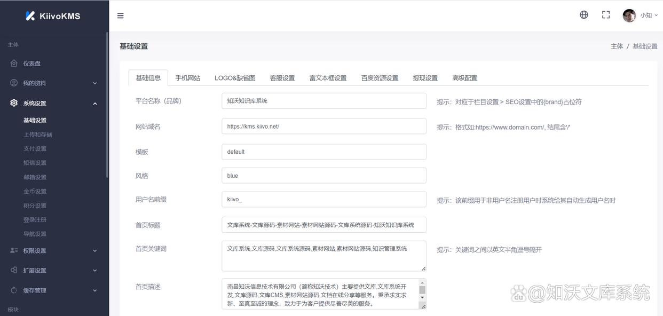This screenshot has height=316, width=663.
Task: Click the globe language icon
Action: point(583,15)
